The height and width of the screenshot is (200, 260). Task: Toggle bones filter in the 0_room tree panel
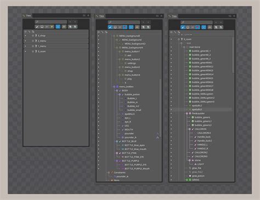point(183,27)
